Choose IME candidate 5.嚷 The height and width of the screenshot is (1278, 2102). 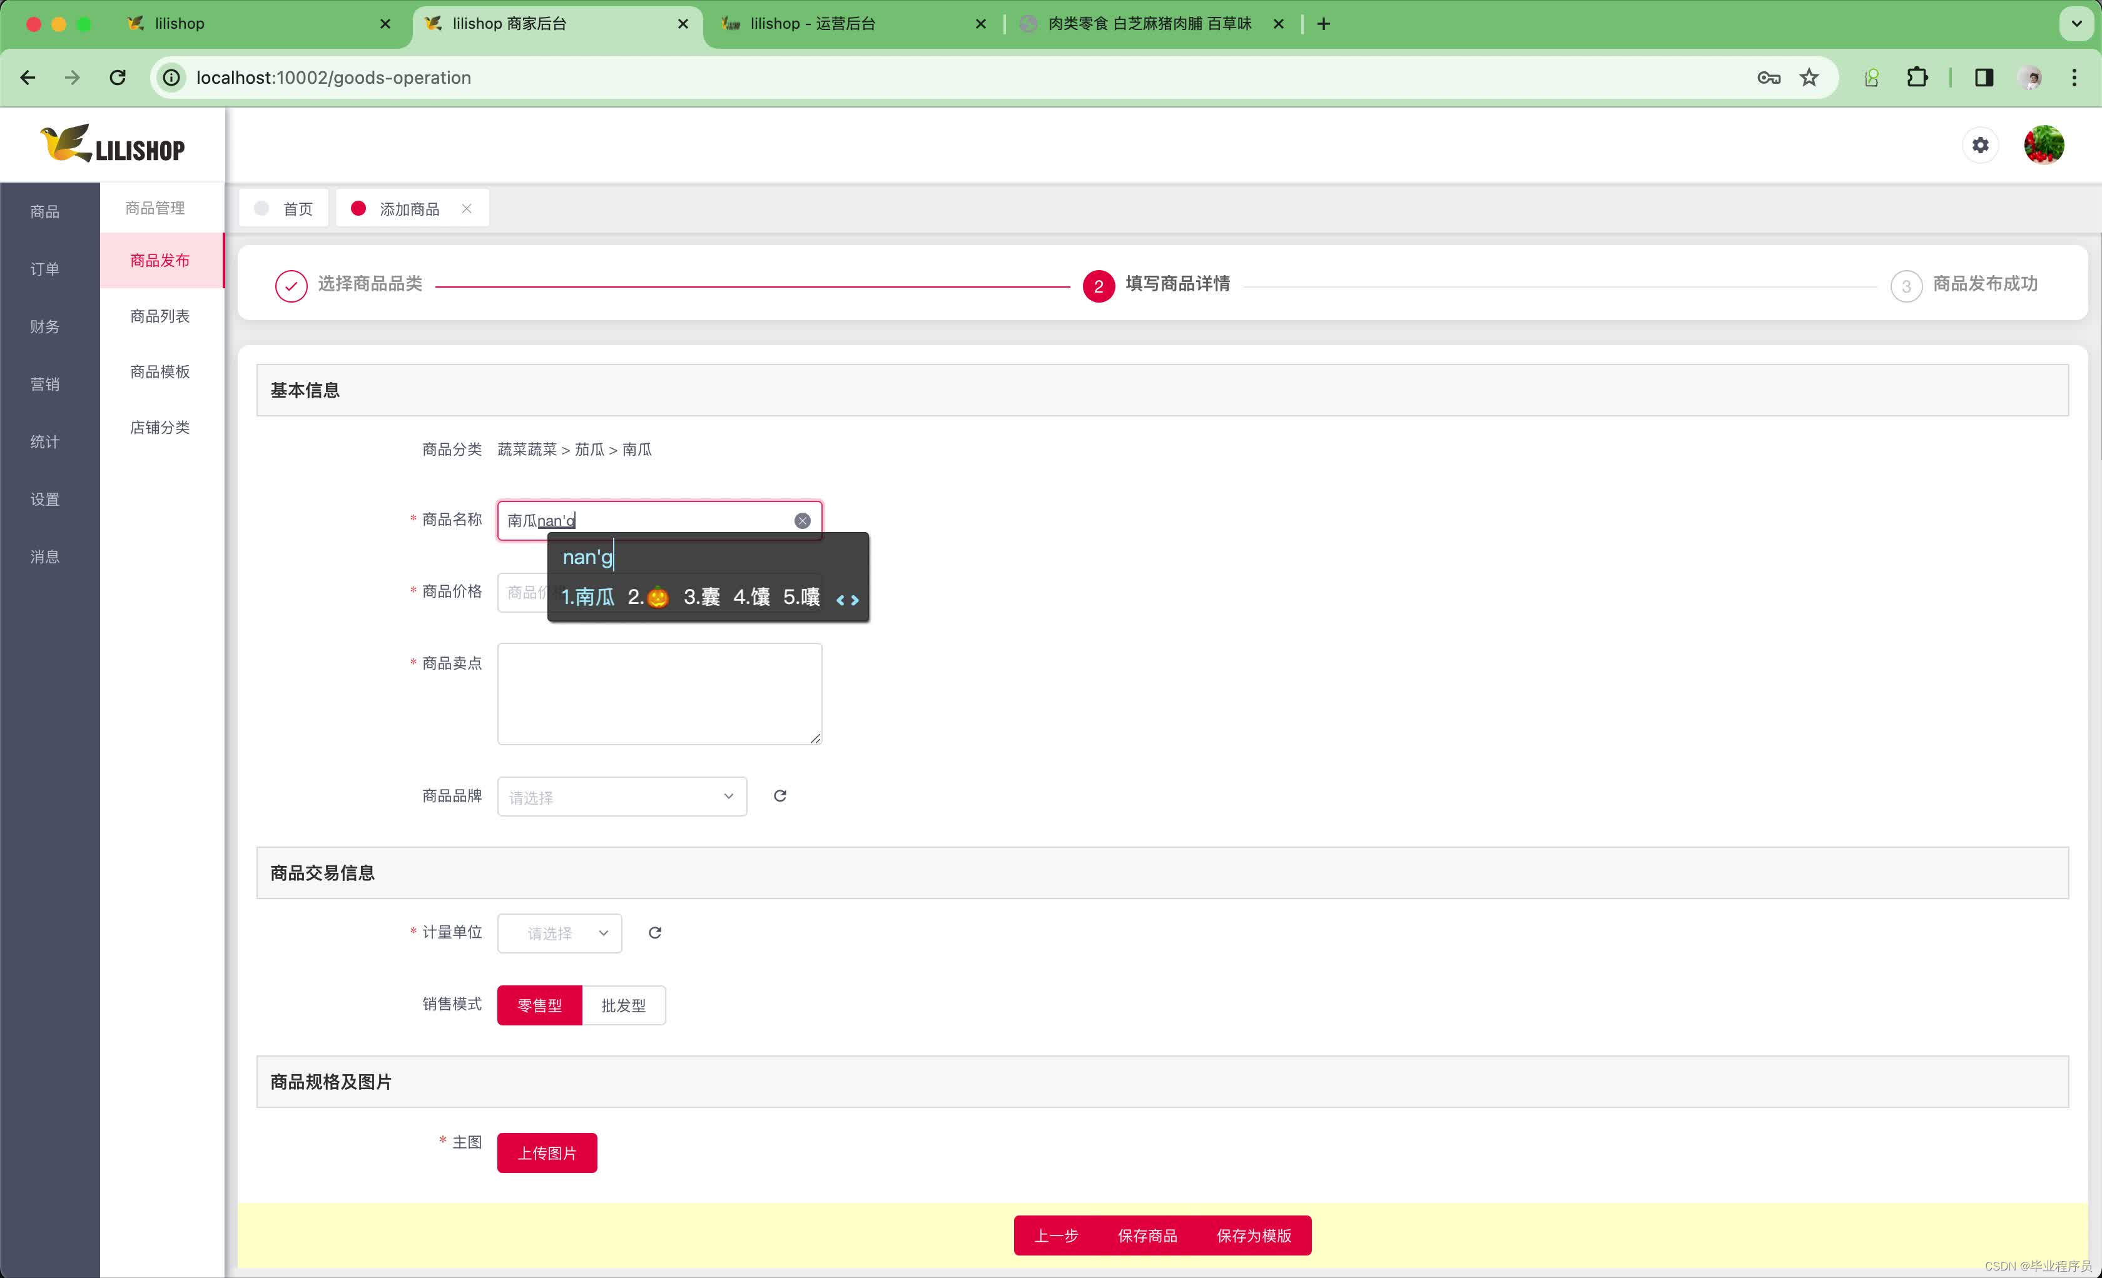coord(802,597)
